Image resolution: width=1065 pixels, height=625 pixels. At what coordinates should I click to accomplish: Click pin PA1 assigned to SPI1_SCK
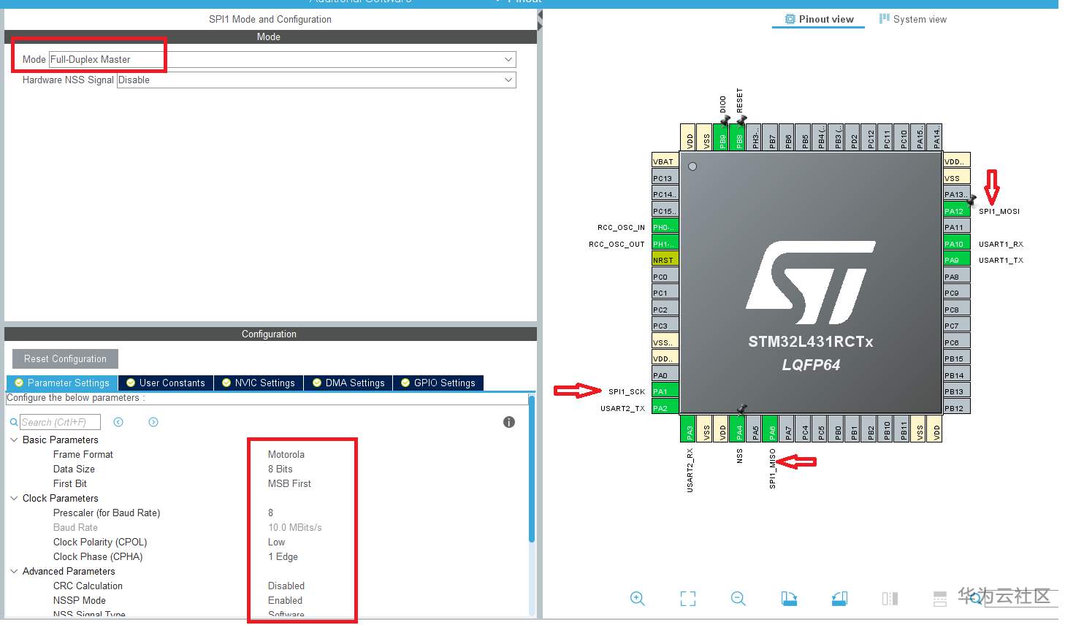click(x=665, y=391)
